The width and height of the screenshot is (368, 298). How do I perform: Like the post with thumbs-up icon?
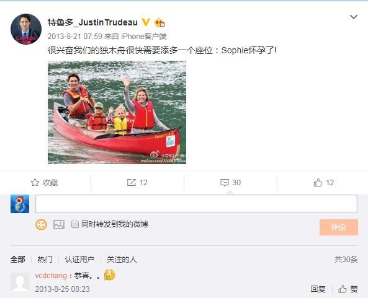318,183
